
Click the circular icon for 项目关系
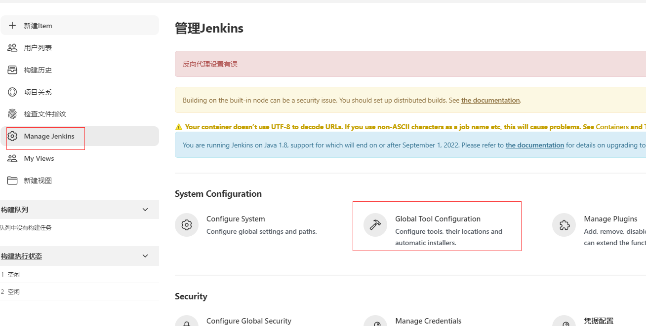(x=12, y=92)
